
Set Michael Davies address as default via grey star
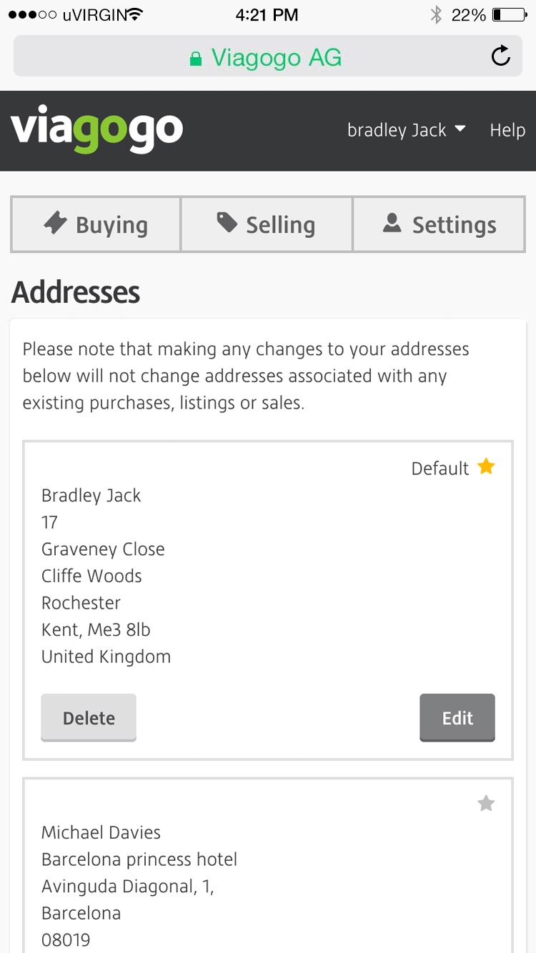(486, 804)
